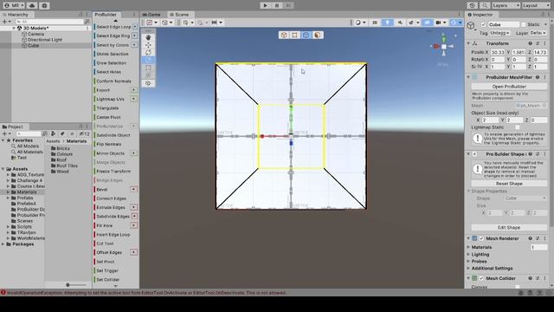Open the settings gear in top toolbar
The image size is (554, 312).
44,6
